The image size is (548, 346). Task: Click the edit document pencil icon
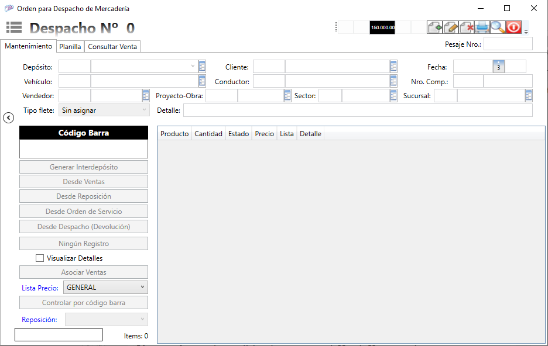click(451, 27)
